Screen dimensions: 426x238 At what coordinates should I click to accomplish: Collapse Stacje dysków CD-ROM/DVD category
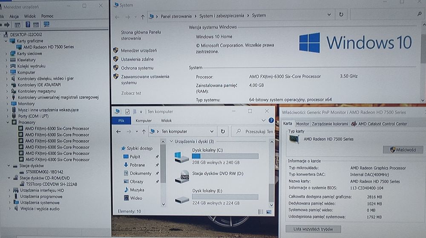[9, 178]
